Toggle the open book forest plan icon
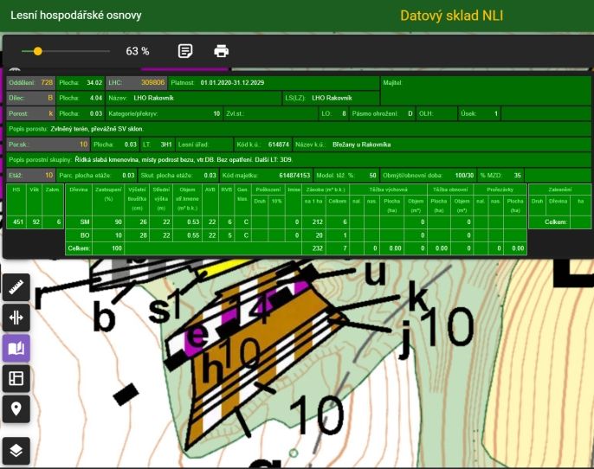Screen dimensions: 594x469 tap(16, 348)
